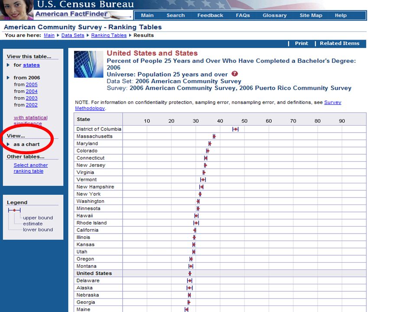The image size is (416, 312).
Task: Follow the Data Sets breadcrumb link
Action: click(73, 35)
